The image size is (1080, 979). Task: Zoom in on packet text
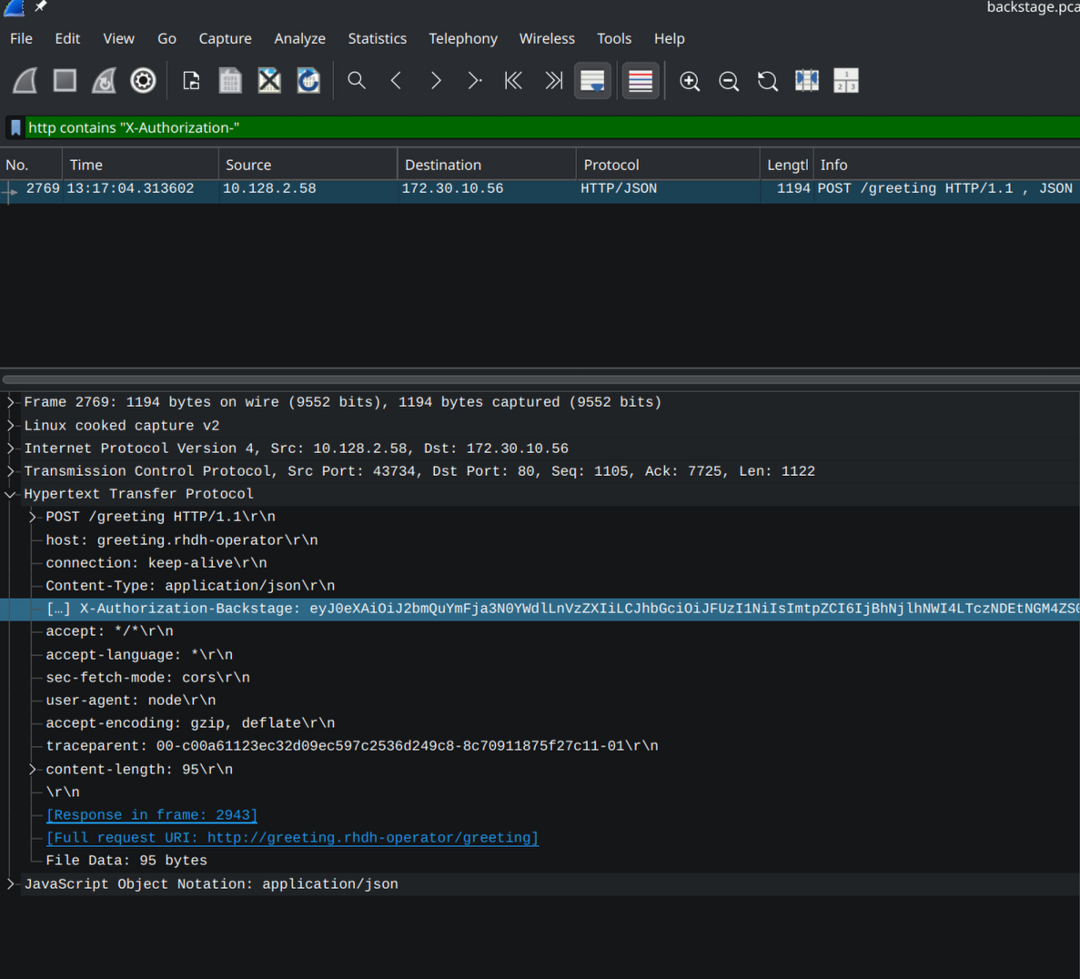coord(690,81)
